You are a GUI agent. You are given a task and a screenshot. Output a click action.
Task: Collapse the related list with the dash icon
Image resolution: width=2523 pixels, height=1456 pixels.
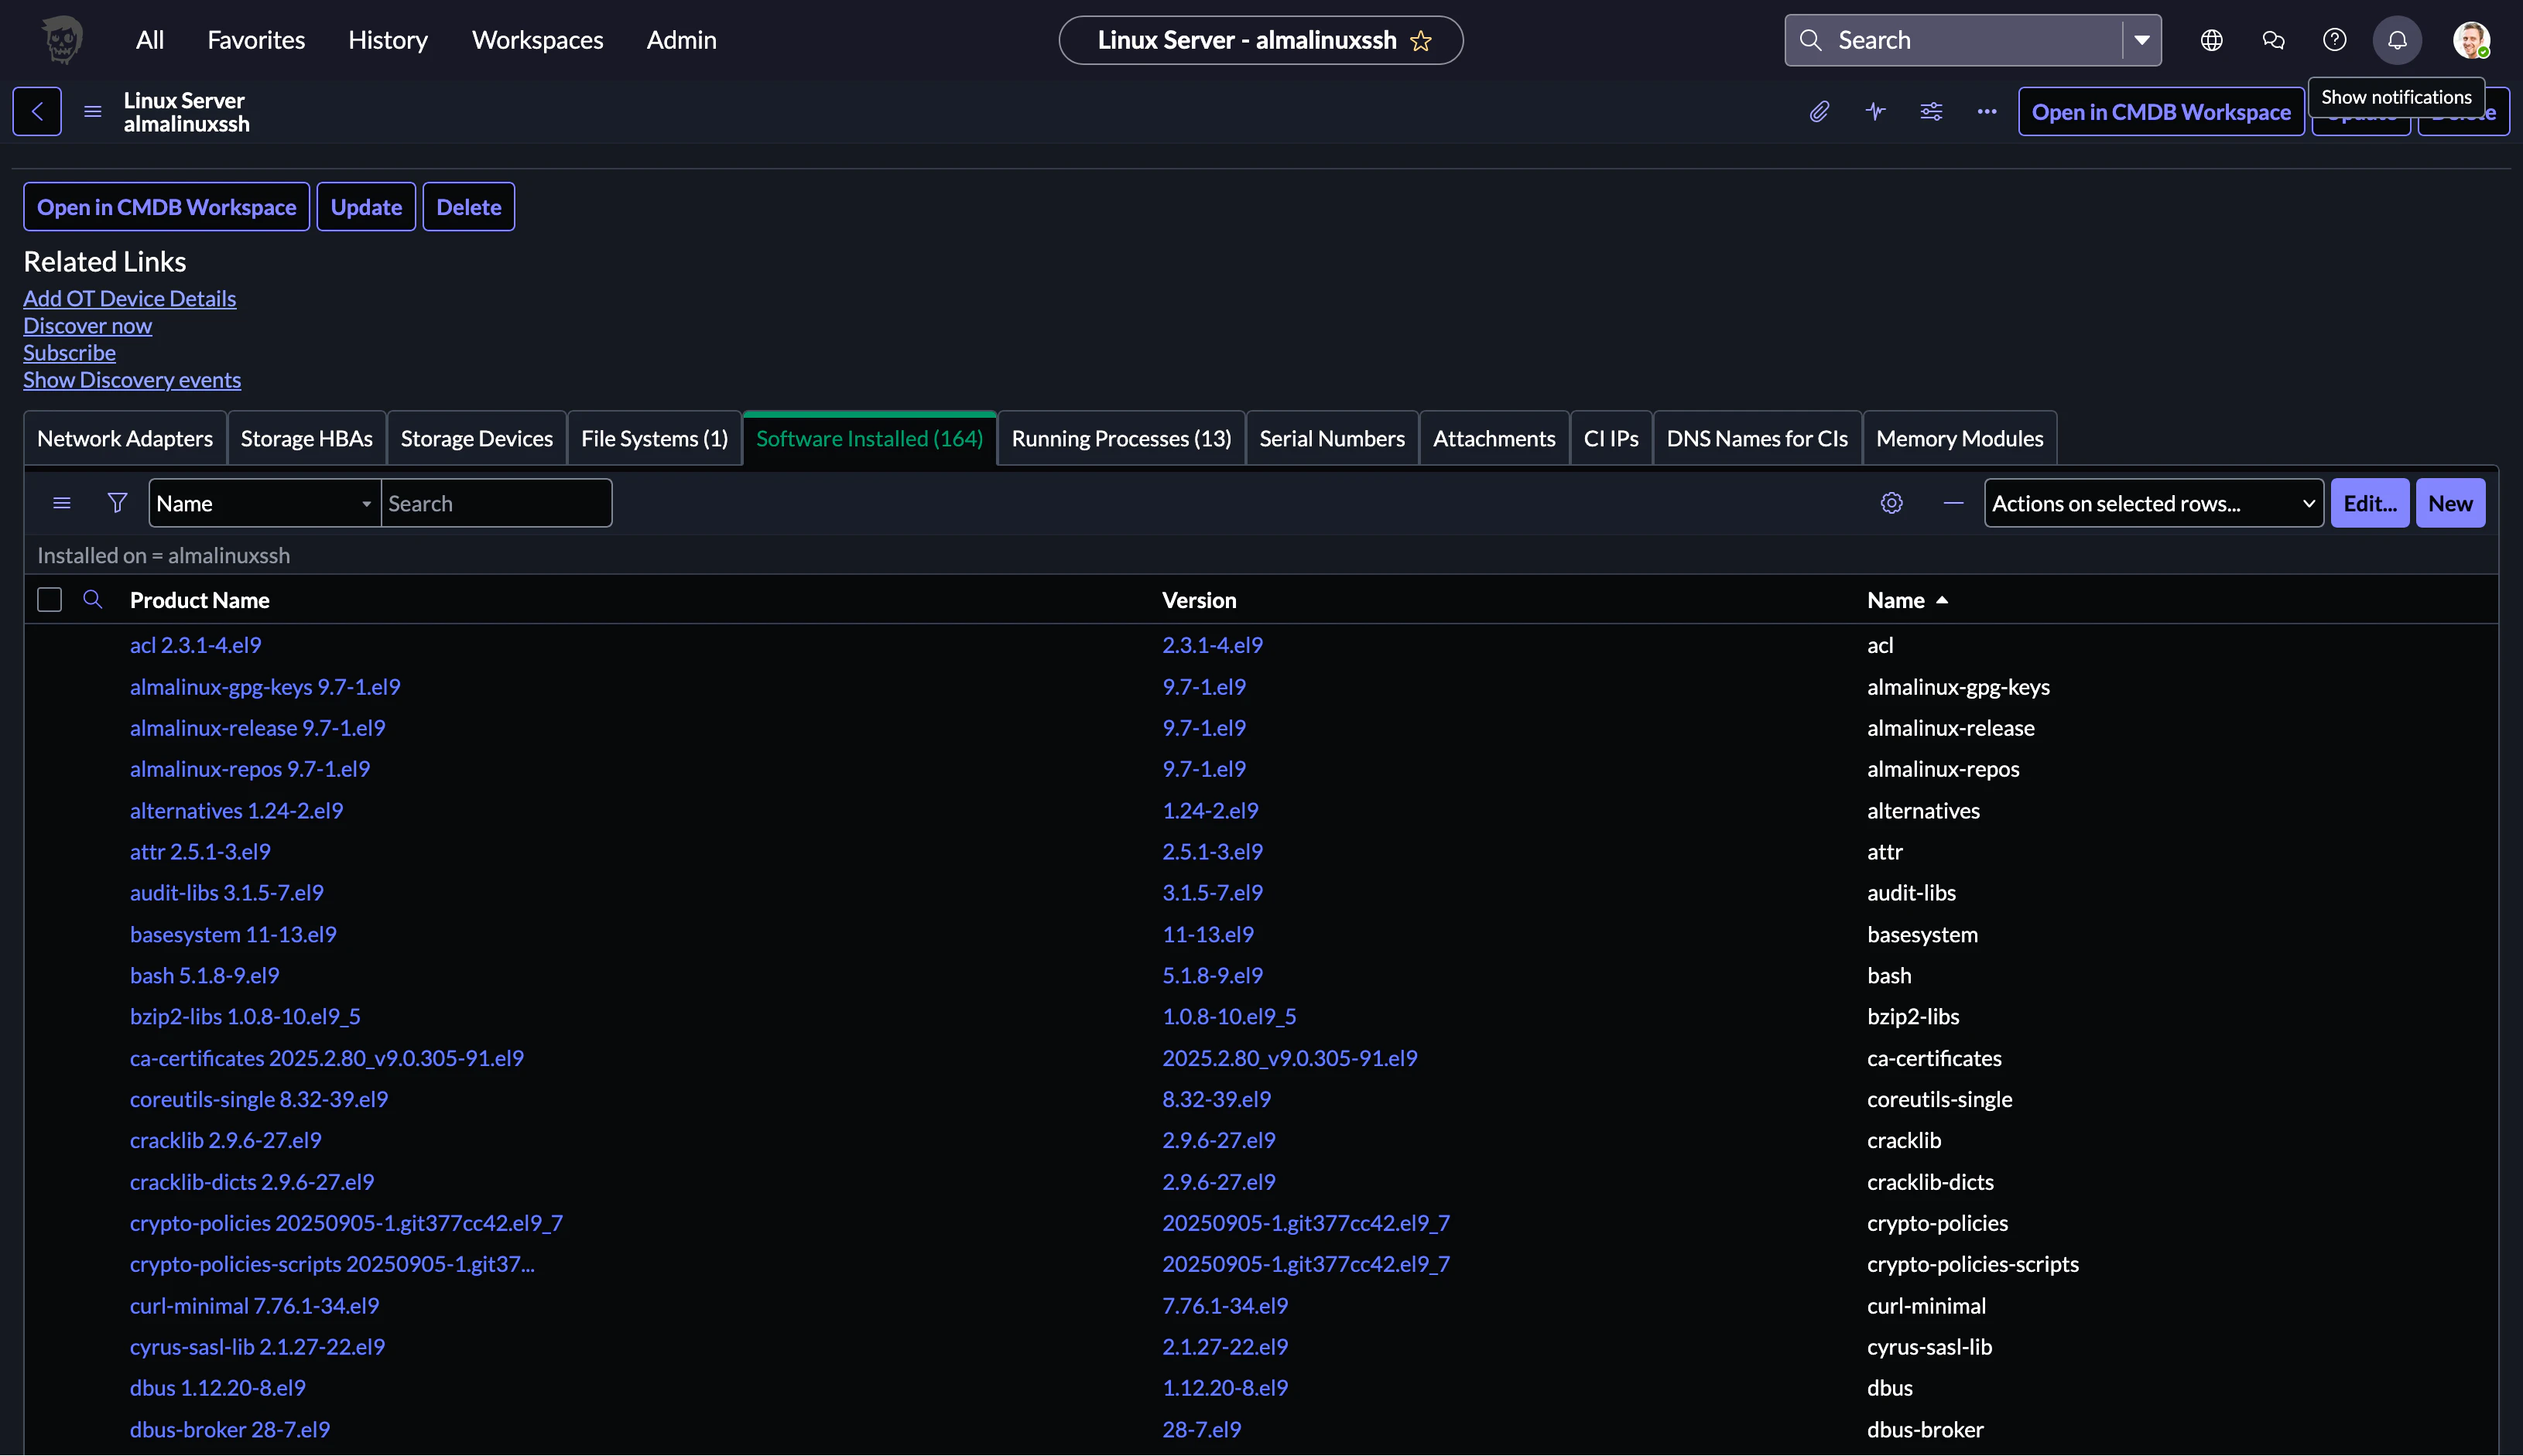(x=1953, y=503)
